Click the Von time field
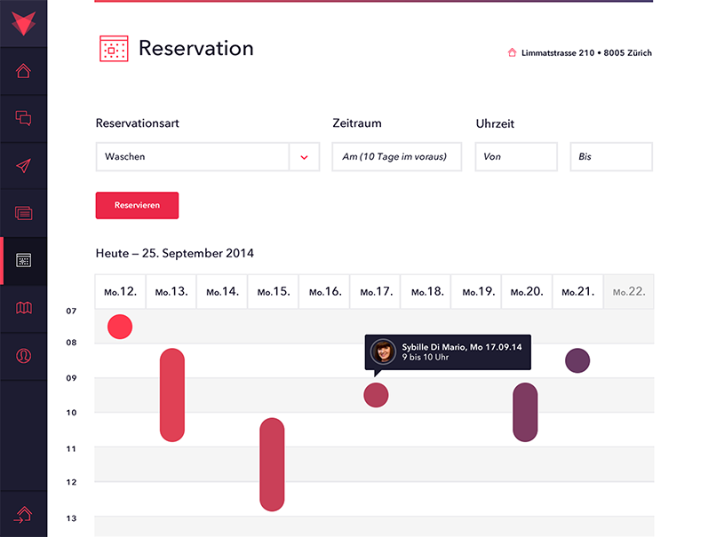The image size is (716, 537). pos(515,157)
